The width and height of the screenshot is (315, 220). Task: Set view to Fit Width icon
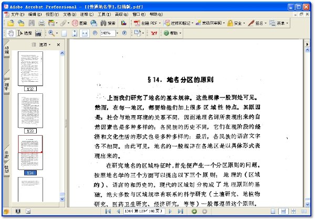[x=85, y=33]
